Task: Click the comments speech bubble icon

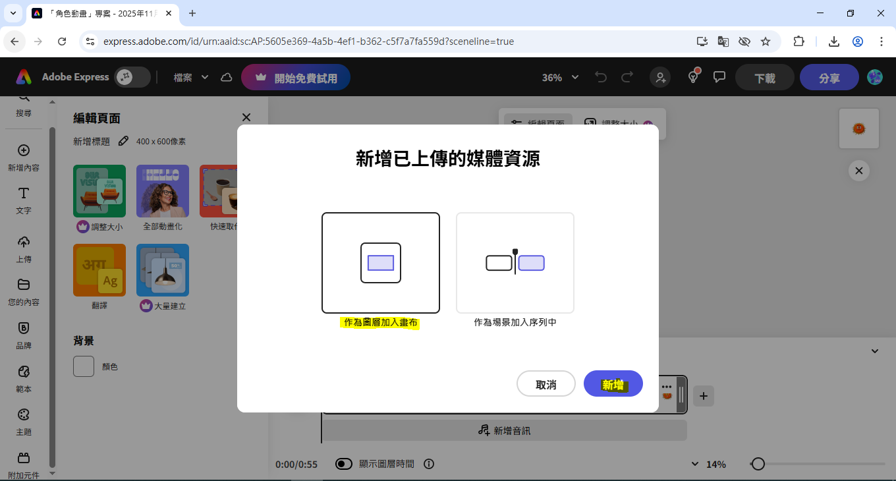Action: pos(719,77)
